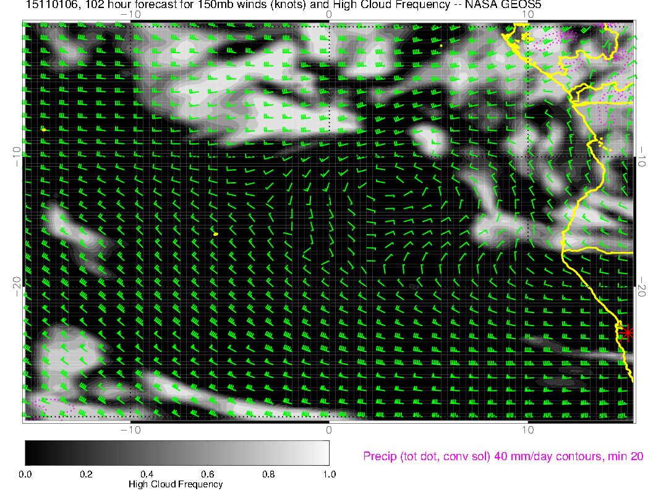Click the magenta precip contour legend text

(x=503, y=456)
